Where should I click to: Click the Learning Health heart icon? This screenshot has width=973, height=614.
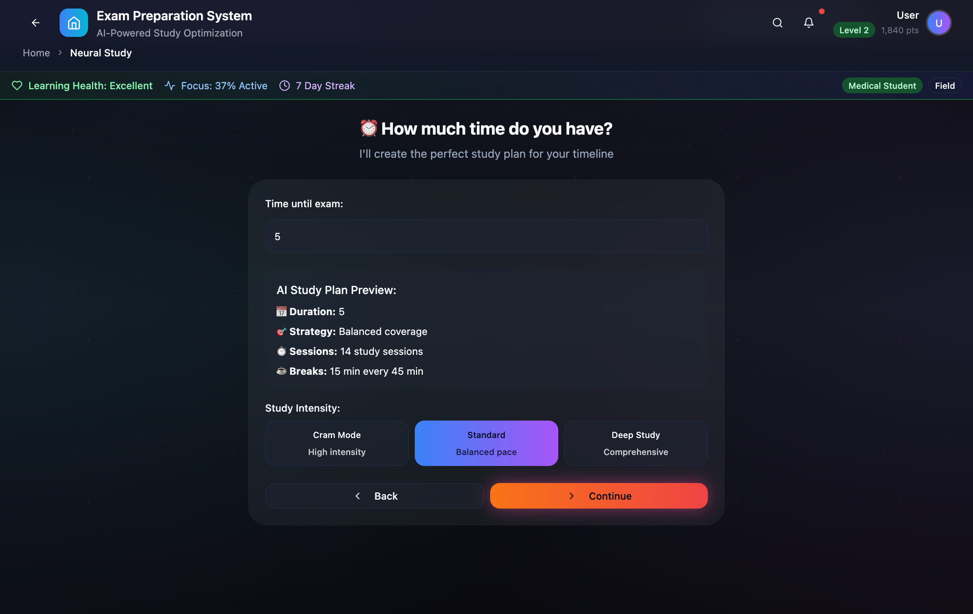coord(17,86)
